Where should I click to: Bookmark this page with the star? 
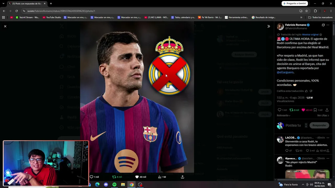(306, 11)
